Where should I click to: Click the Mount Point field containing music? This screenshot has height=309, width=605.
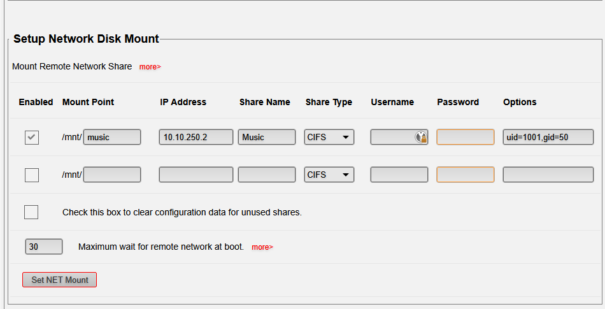pyautogui.click(x=112, y=137)
